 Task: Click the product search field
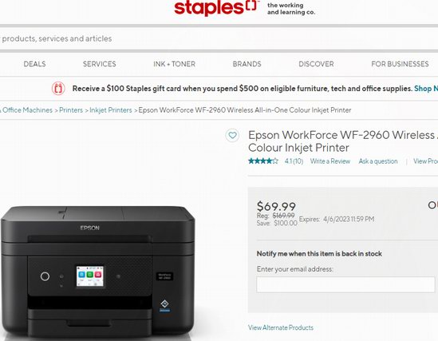tap(219, 38)
